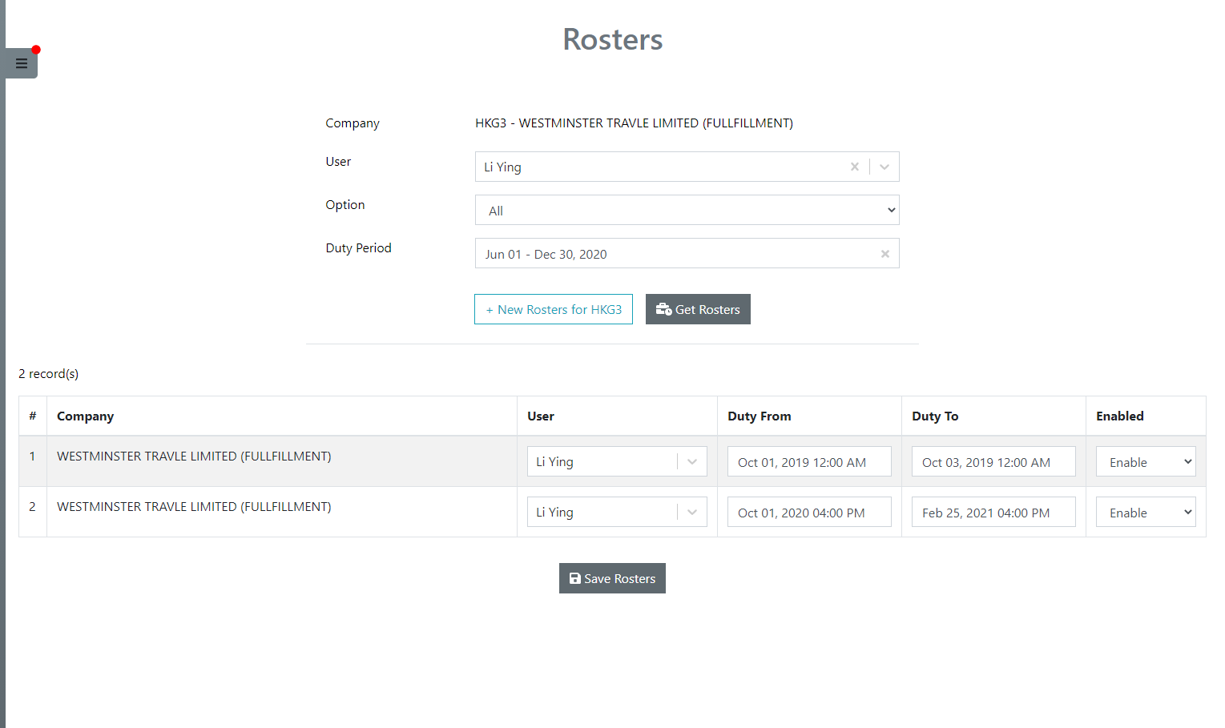Edit Duty From Oct 01, 2020 field
The image size is (1225, 728).
(x=809, y=512)
